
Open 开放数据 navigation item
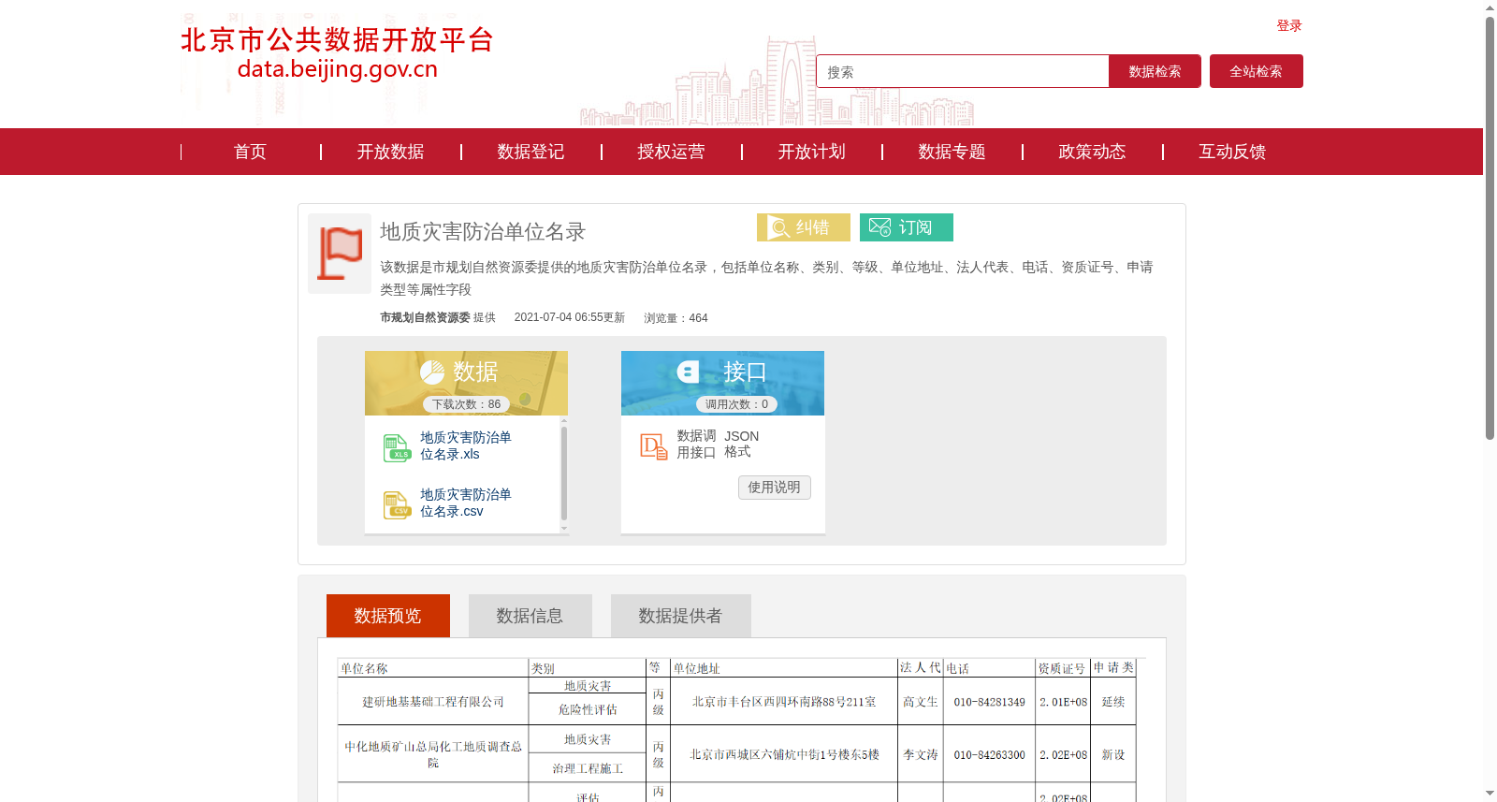point(390,152)
